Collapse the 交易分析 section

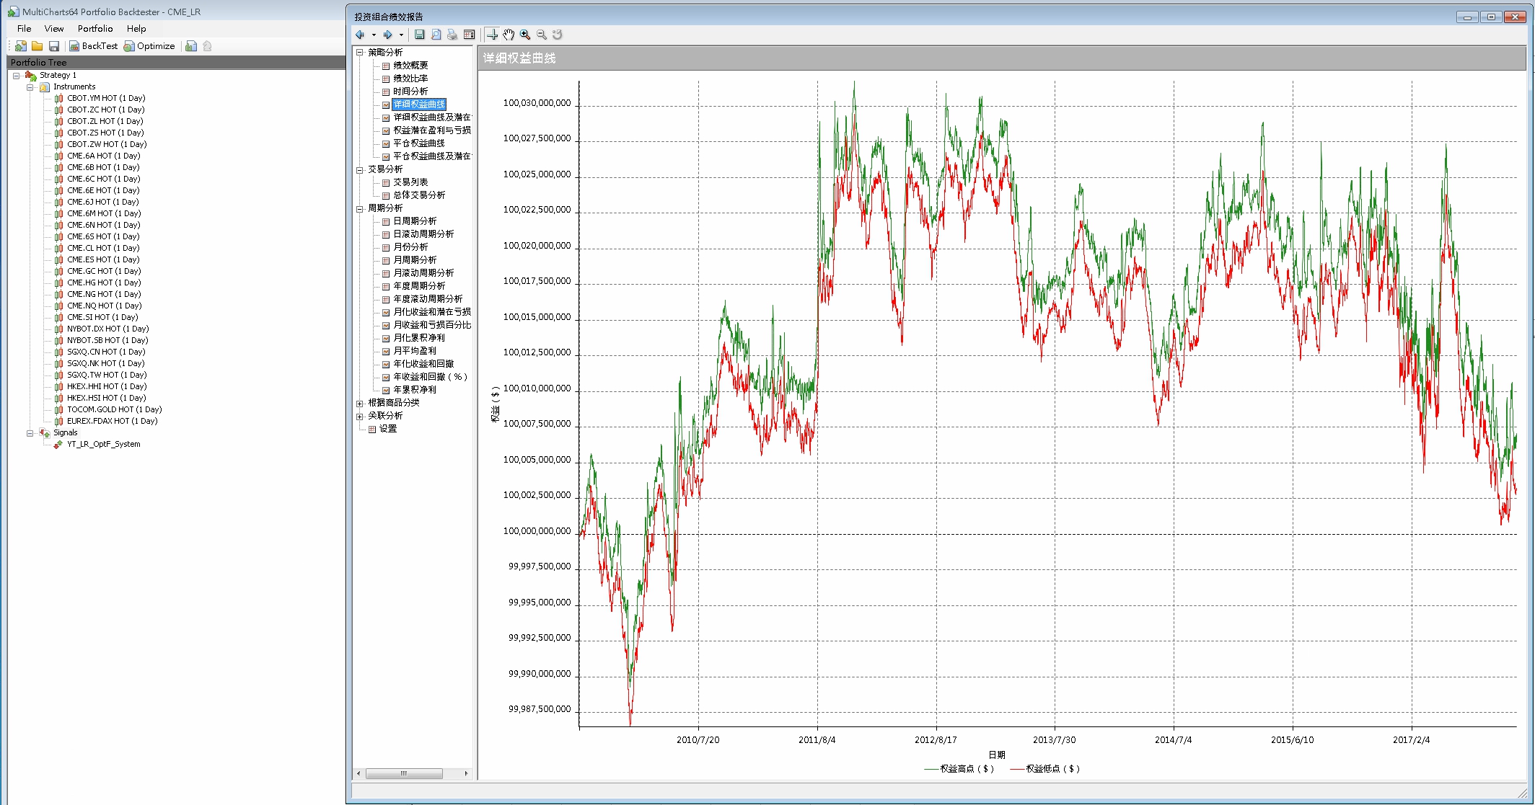[360, 170]
